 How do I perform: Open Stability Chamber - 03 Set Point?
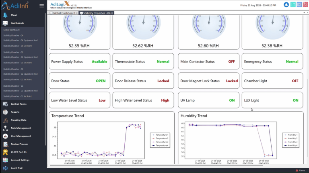pyautogui.click(x=17, y=63)
